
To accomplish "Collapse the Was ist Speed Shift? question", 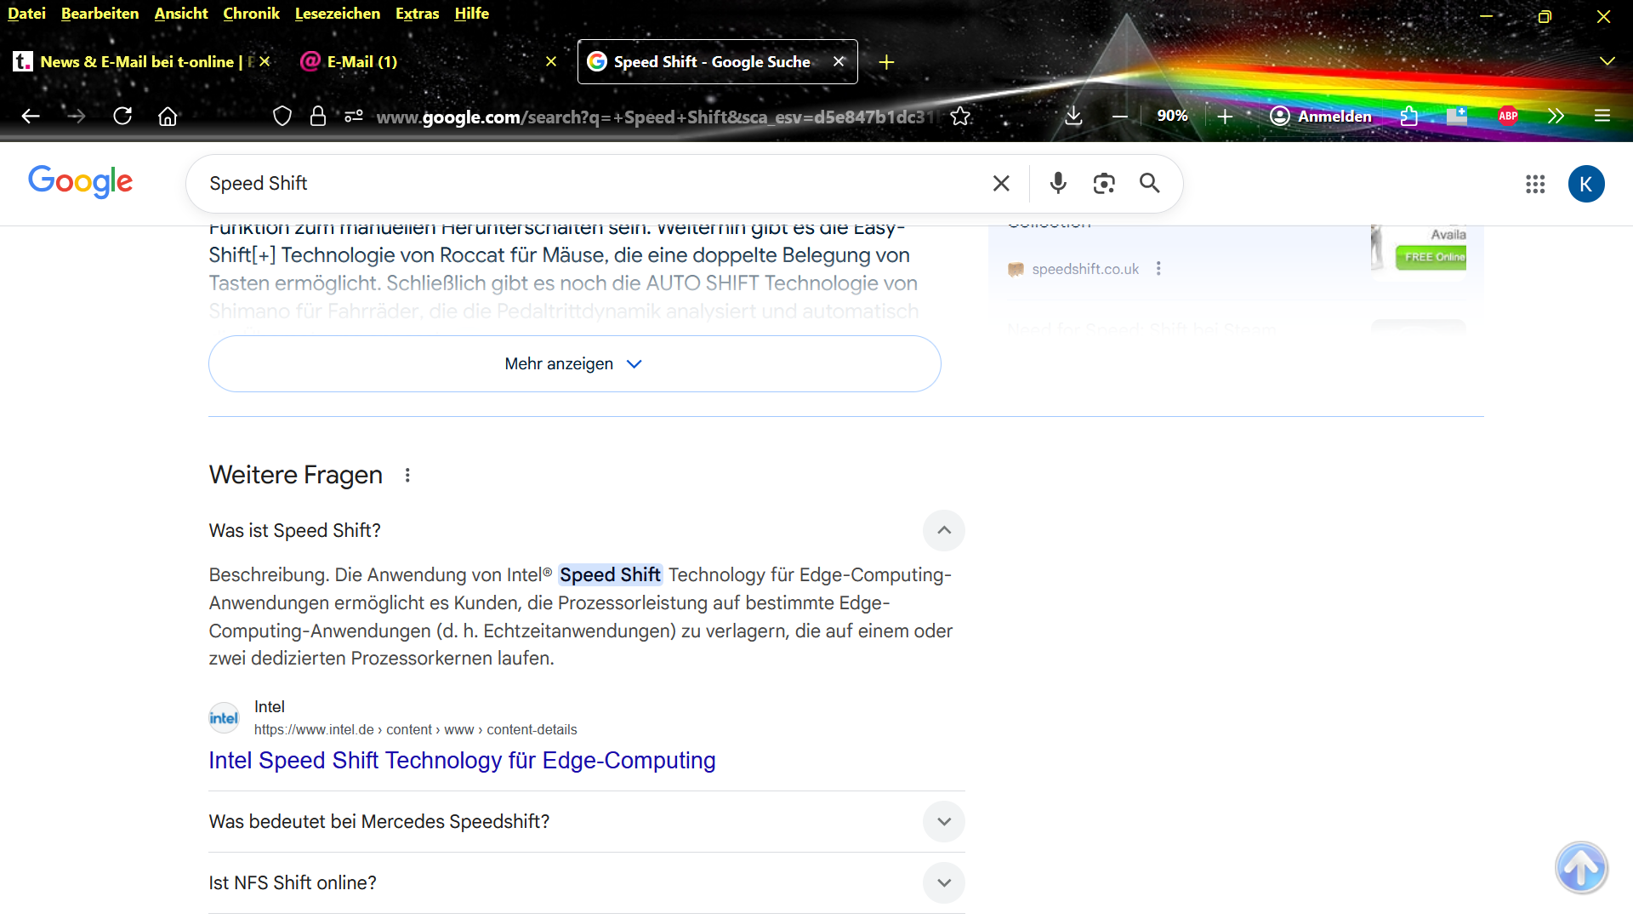I will tap(944, 530).
